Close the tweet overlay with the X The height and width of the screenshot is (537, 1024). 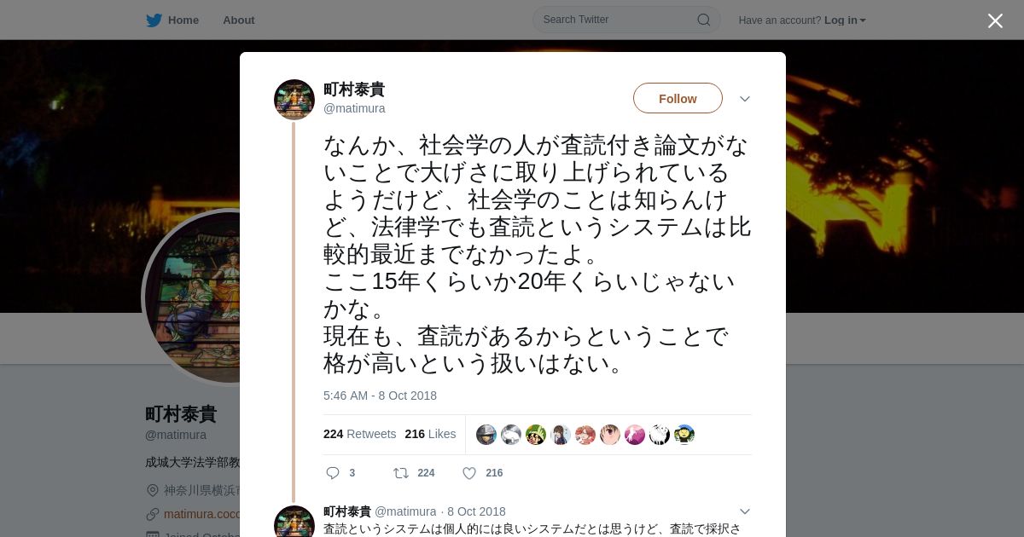pos(995,20)
